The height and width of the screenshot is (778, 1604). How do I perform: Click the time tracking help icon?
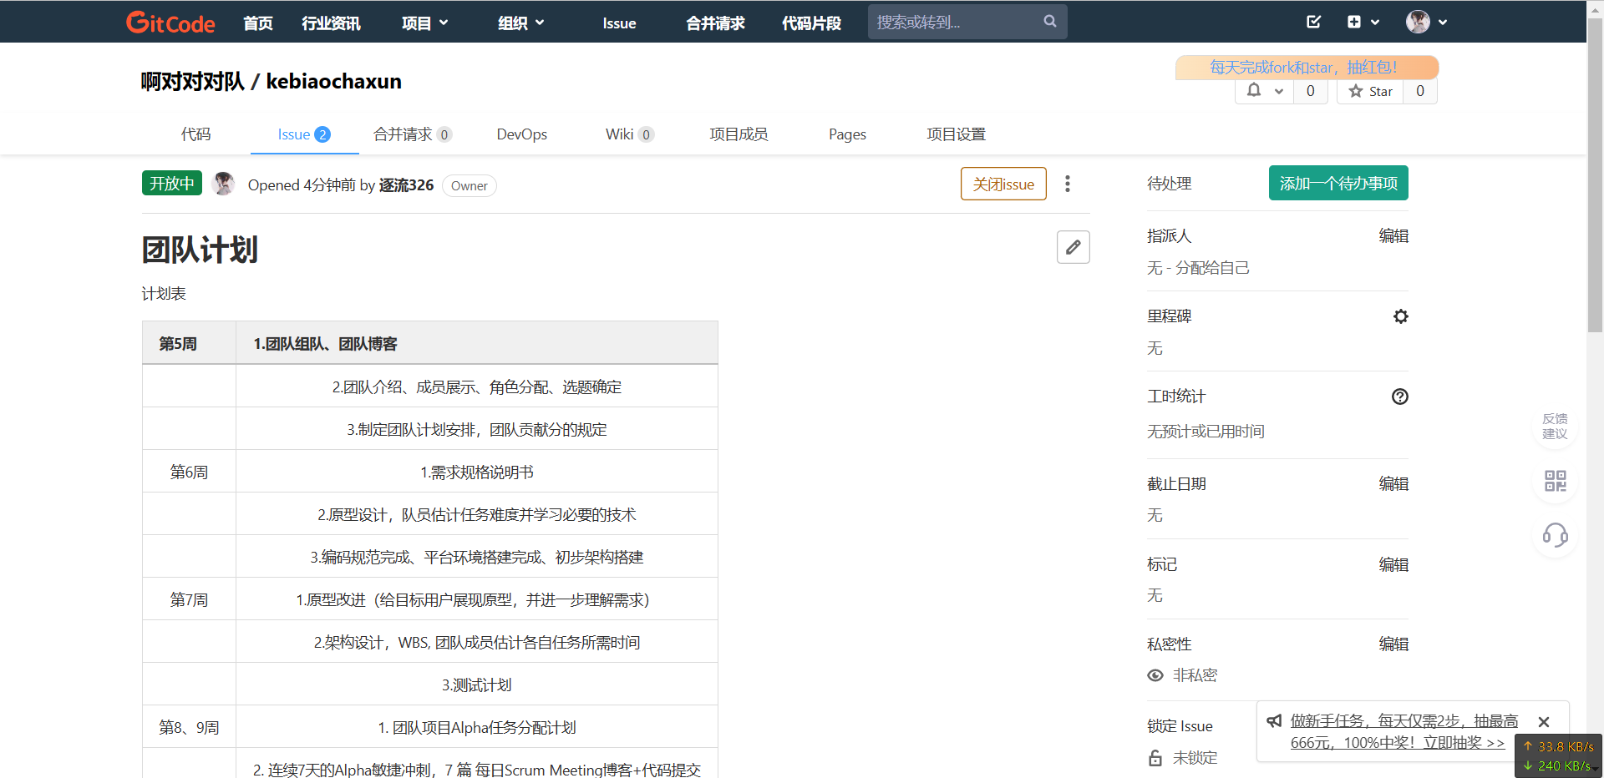tap(1400, 397)
